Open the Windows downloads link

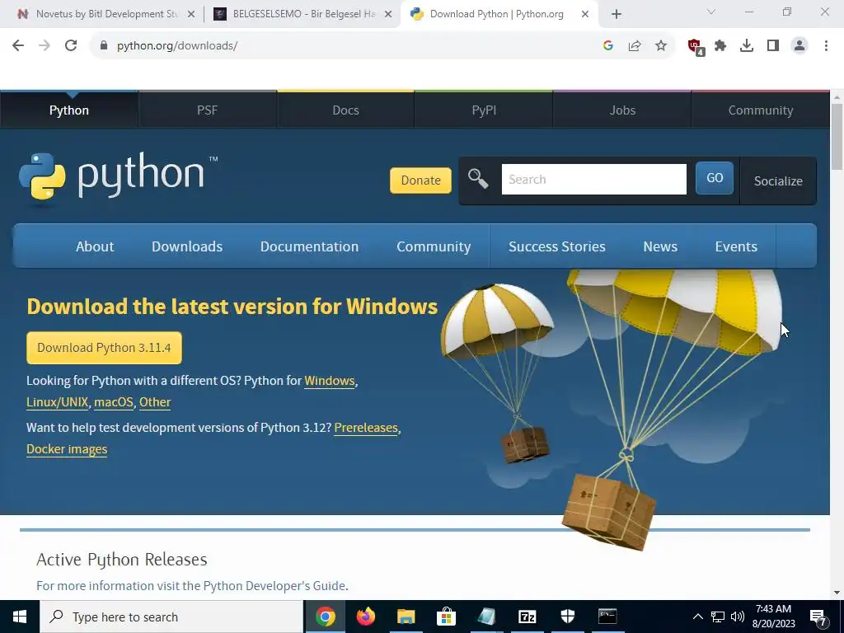[330, 381]
